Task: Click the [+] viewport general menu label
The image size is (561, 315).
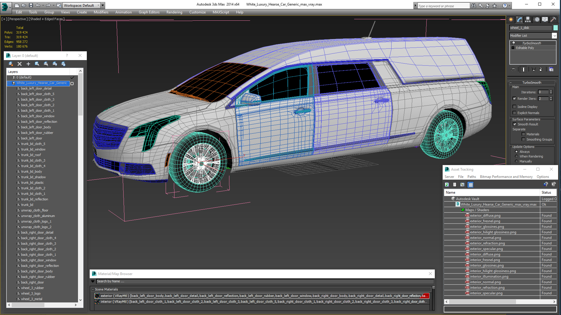Action: (x=4, y=19)
